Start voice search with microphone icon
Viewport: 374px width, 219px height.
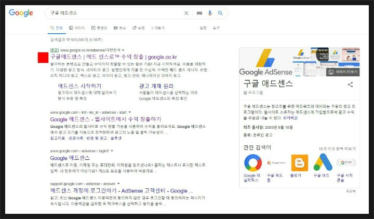point(210,13)
